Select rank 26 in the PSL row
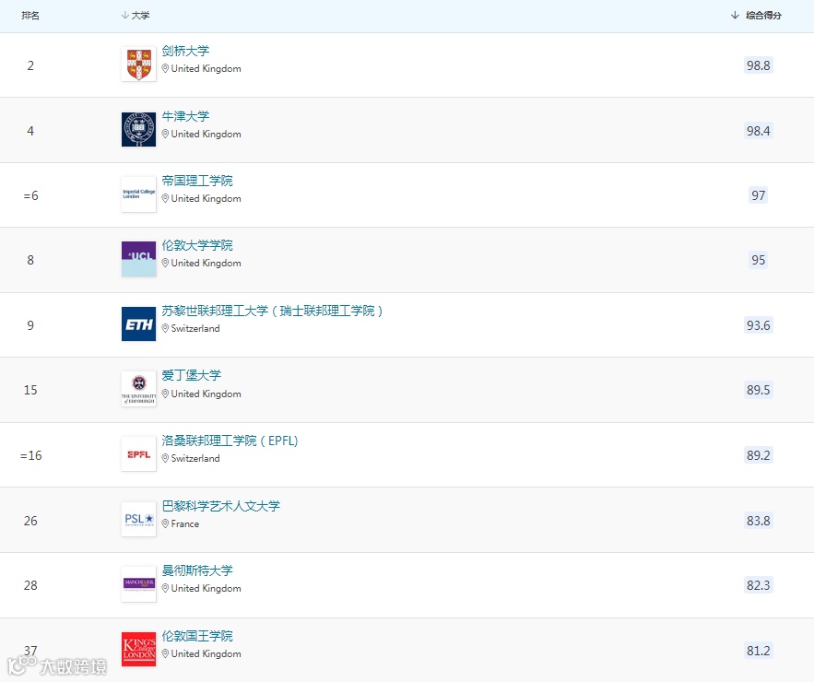The width and height of the screenshot is (814, 682). tap(30, 521)
